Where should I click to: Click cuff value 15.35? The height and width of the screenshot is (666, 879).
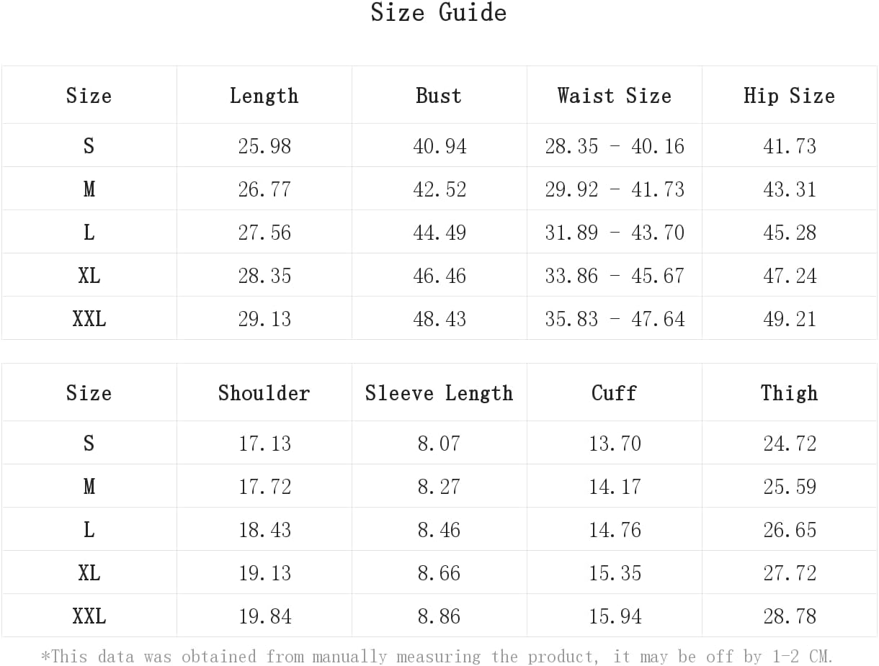tap(615, 573)
